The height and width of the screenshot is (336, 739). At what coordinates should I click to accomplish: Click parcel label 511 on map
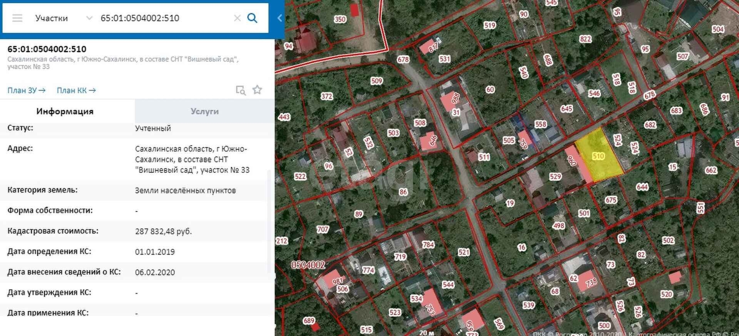(484, 157)
